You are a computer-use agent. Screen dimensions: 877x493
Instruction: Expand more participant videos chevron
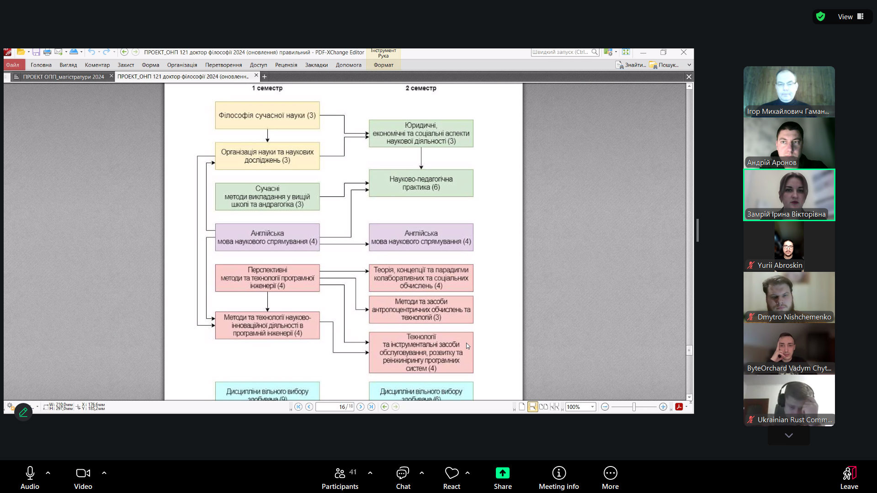(x=788, y=435)
